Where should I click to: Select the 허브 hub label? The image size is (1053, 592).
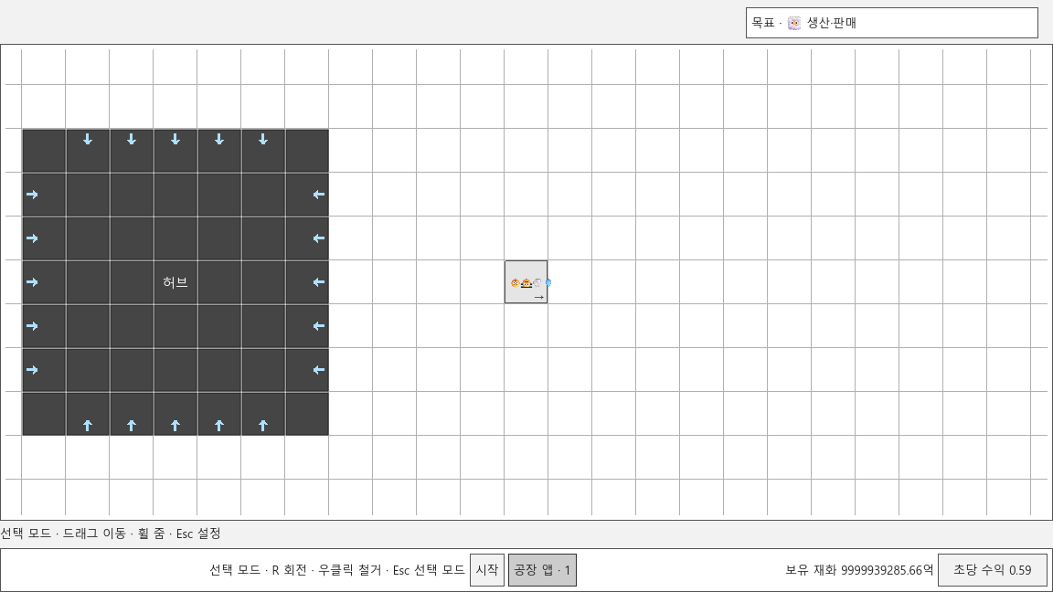coord(175,282)
